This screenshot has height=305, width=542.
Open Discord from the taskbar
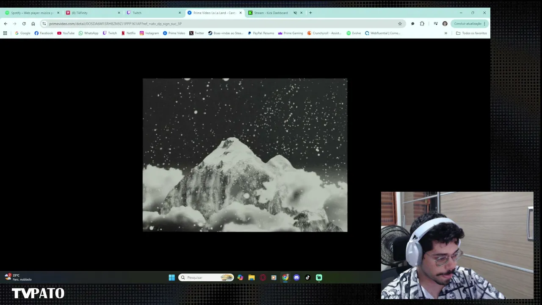click(296, 277)
